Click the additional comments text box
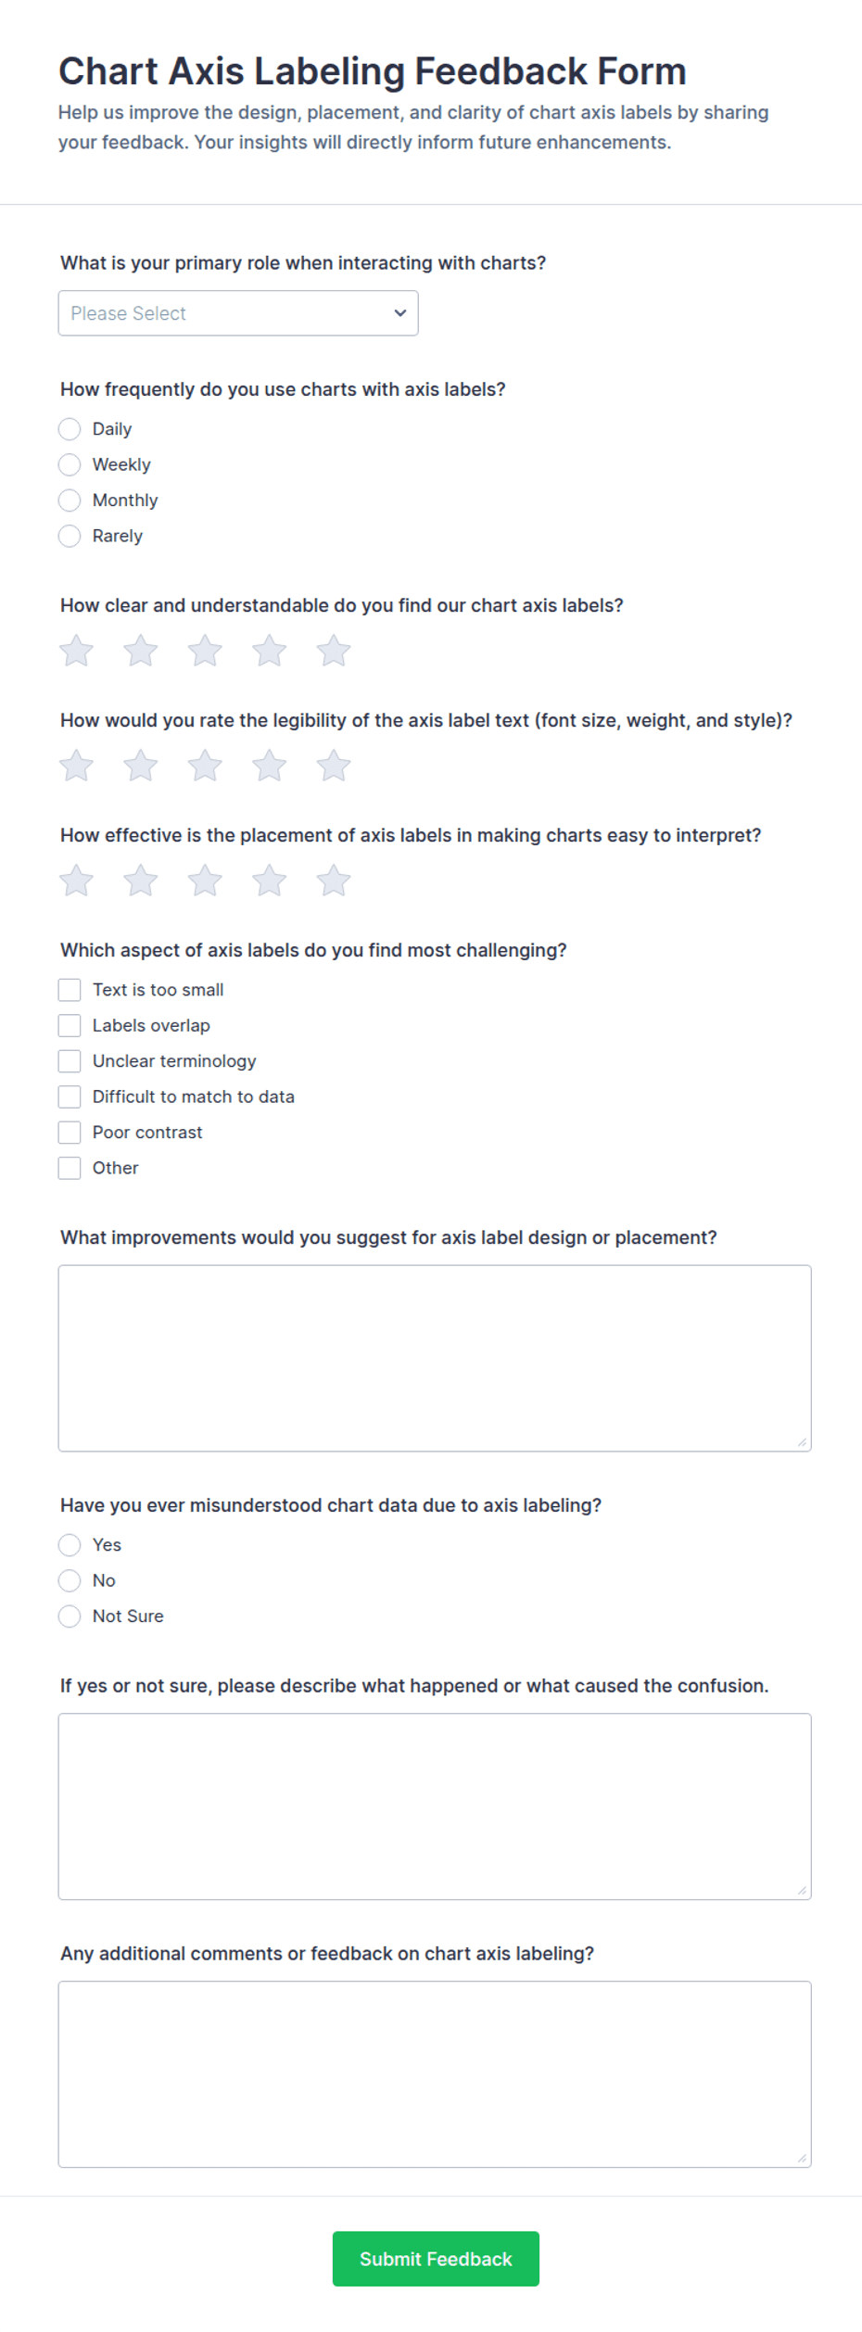The height and width of the screenshot is (2332, 862). (x=435, y=2073)
